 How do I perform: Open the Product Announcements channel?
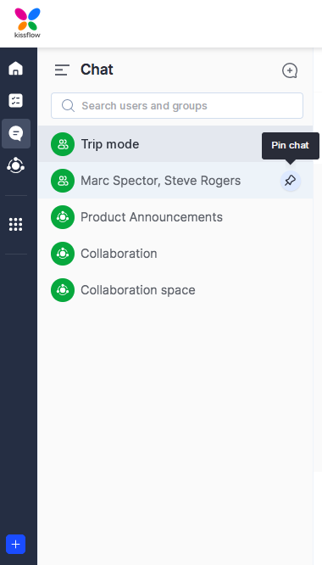(175, 217)
